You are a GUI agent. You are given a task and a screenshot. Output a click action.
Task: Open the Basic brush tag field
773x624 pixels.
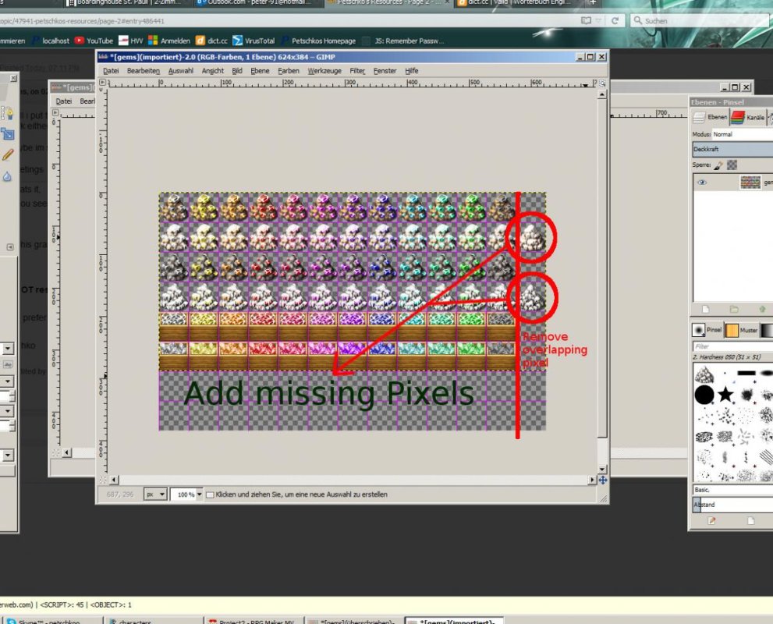point(732,490)
